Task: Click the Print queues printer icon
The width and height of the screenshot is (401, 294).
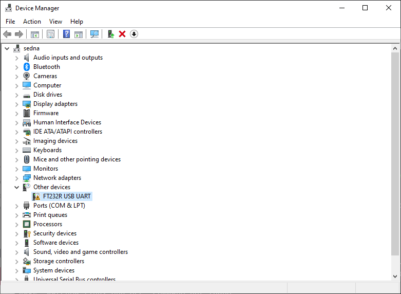Action: 27,215
